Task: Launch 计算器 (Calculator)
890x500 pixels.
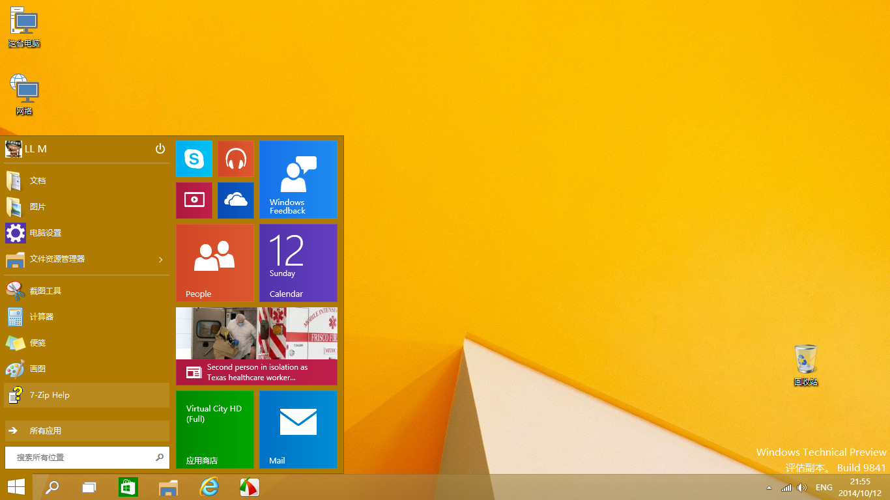Action: [x=87, y=316]
